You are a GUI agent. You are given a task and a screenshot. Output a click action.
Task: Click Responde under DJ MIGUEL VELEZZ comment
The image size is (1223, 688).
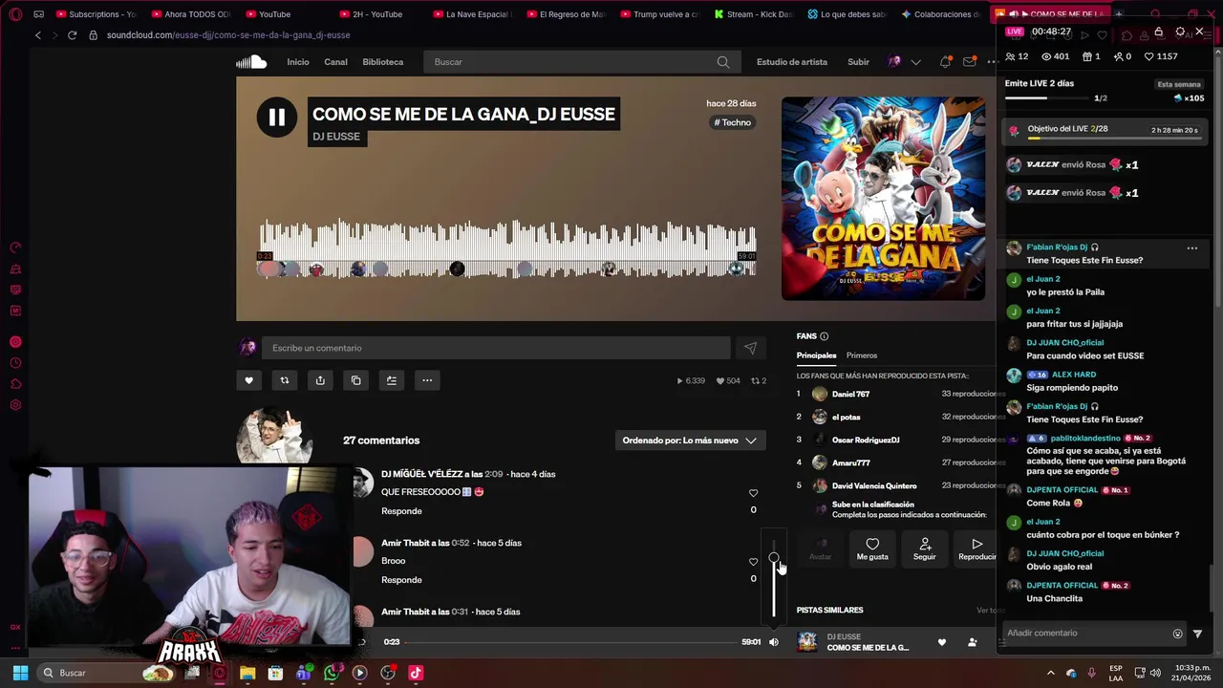[401, 511]
